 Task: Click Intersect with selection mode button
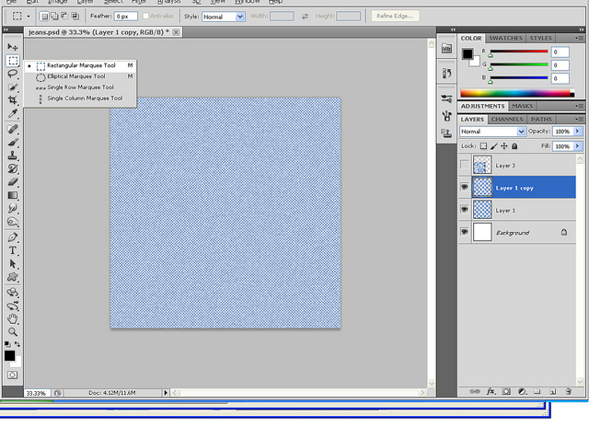(75, 17)
